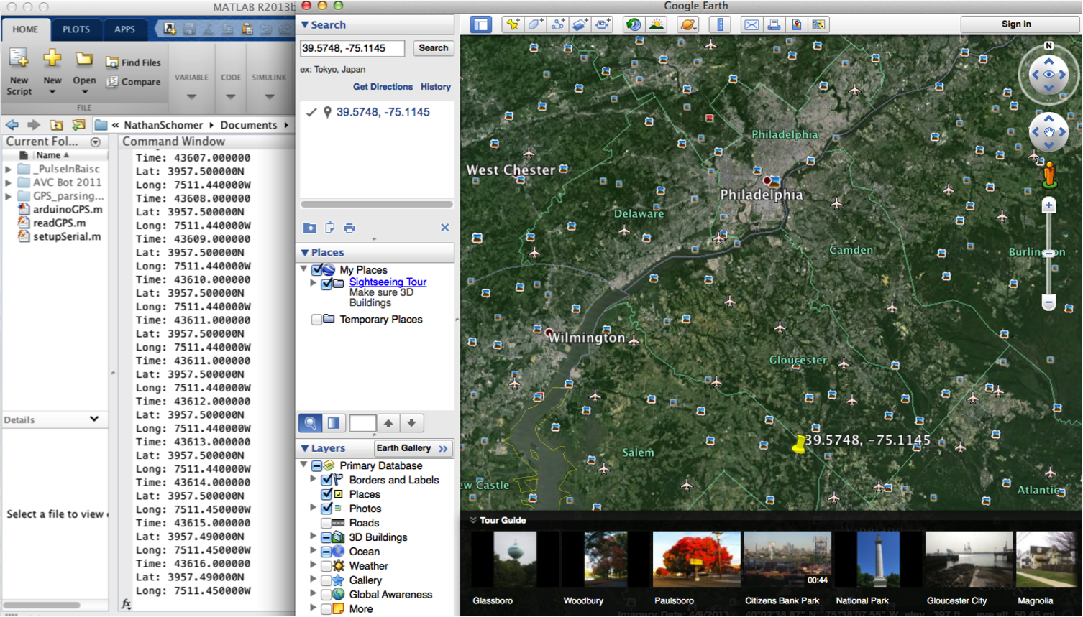Uncheck the Places layer checkbox
This screenshot has height=617, width=1083.
coord(326,494)
